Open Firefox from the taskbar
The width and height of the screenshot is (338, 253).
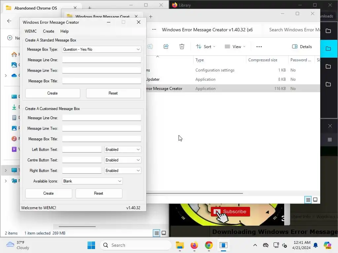(x=194, y=245)
